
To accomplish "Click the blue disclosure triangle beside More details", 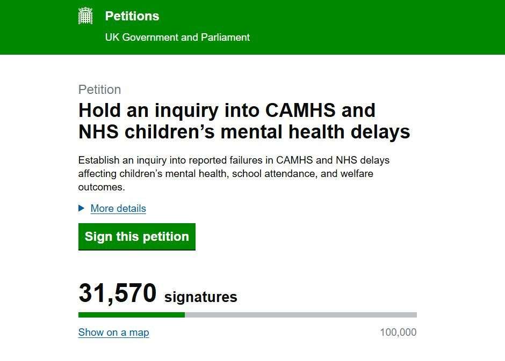I will click(x=82, y=208).
